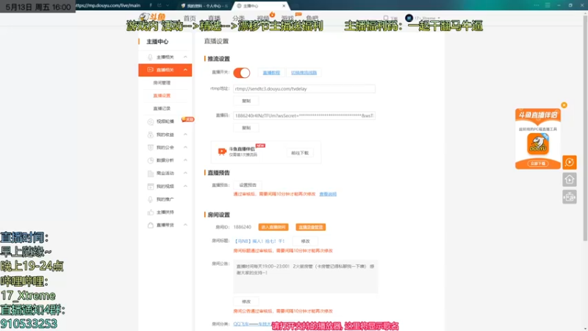The image size is (588, 331).
Task: Click the Douyu logo in the header
Action: (152, 17)
